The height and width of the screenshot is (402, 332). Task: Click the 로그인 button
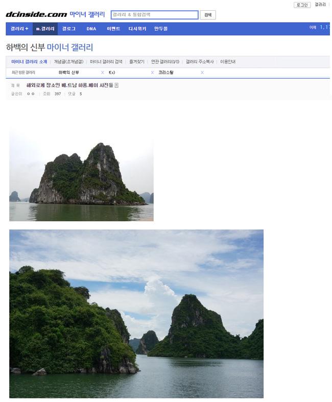(302, 5)
